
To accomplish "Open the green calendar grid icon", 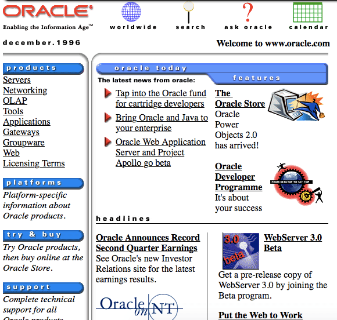I will pyautogui.click(x=307, y=12).
